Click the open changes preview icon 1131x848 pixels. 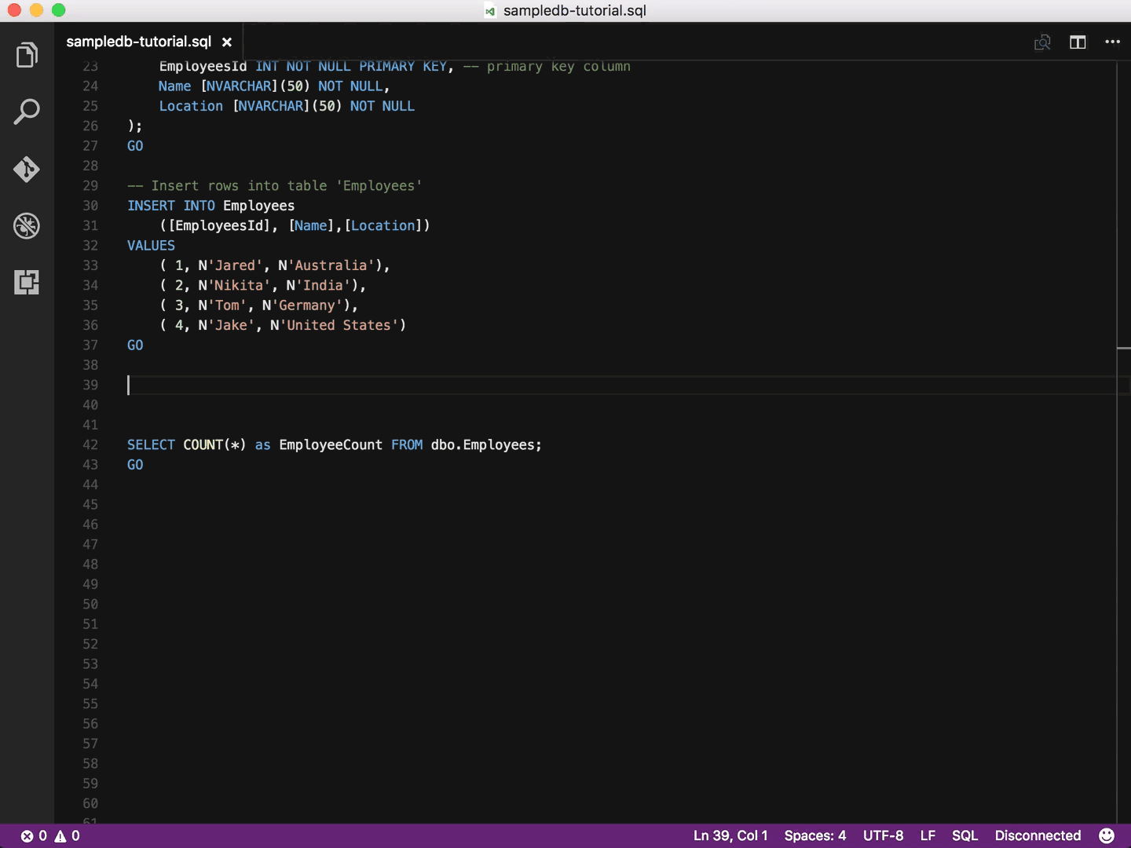point(1042,42)
